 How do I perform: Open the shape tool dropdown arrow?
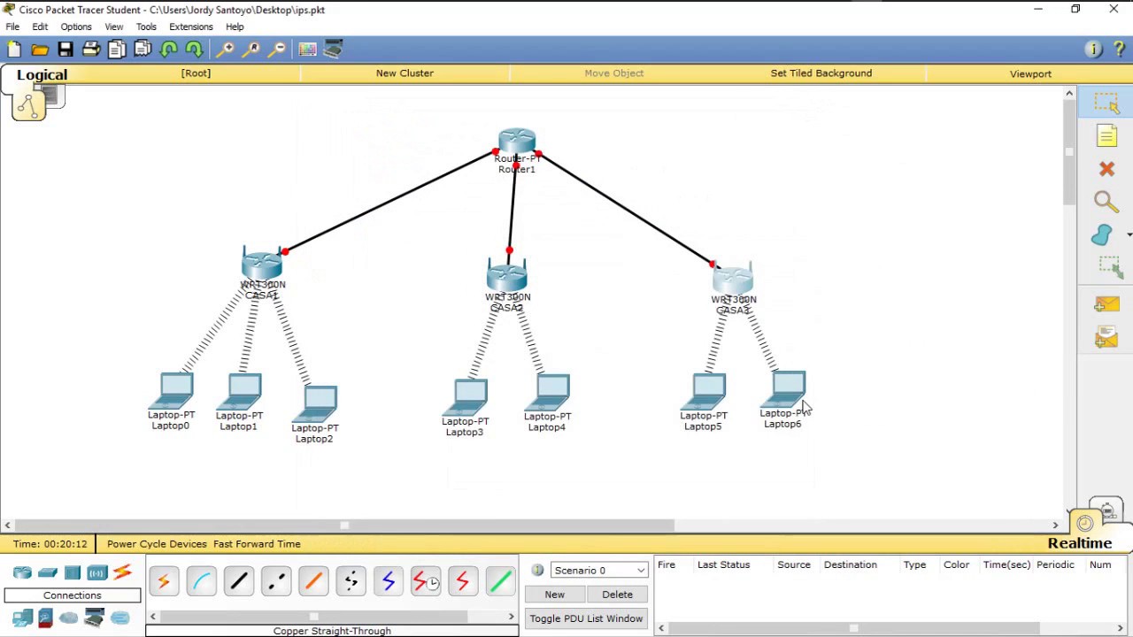pyautogui.click(x=1129, y=234)
